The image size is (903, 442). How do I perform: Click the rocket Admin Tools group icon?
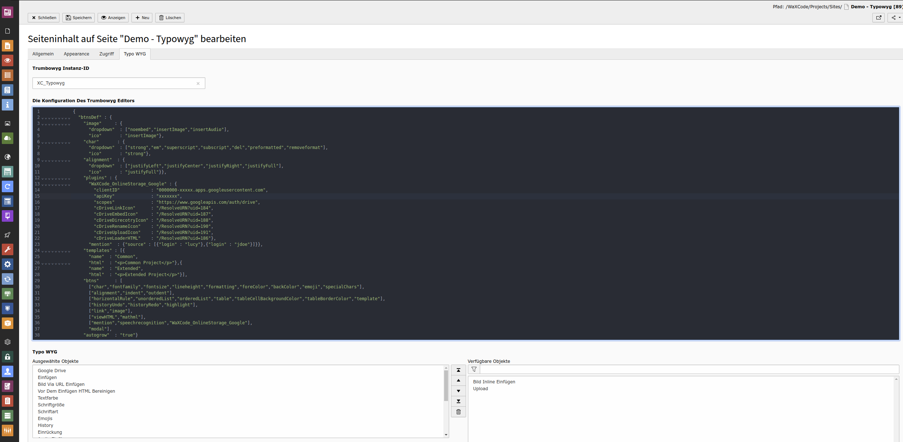tap(8, 235)
